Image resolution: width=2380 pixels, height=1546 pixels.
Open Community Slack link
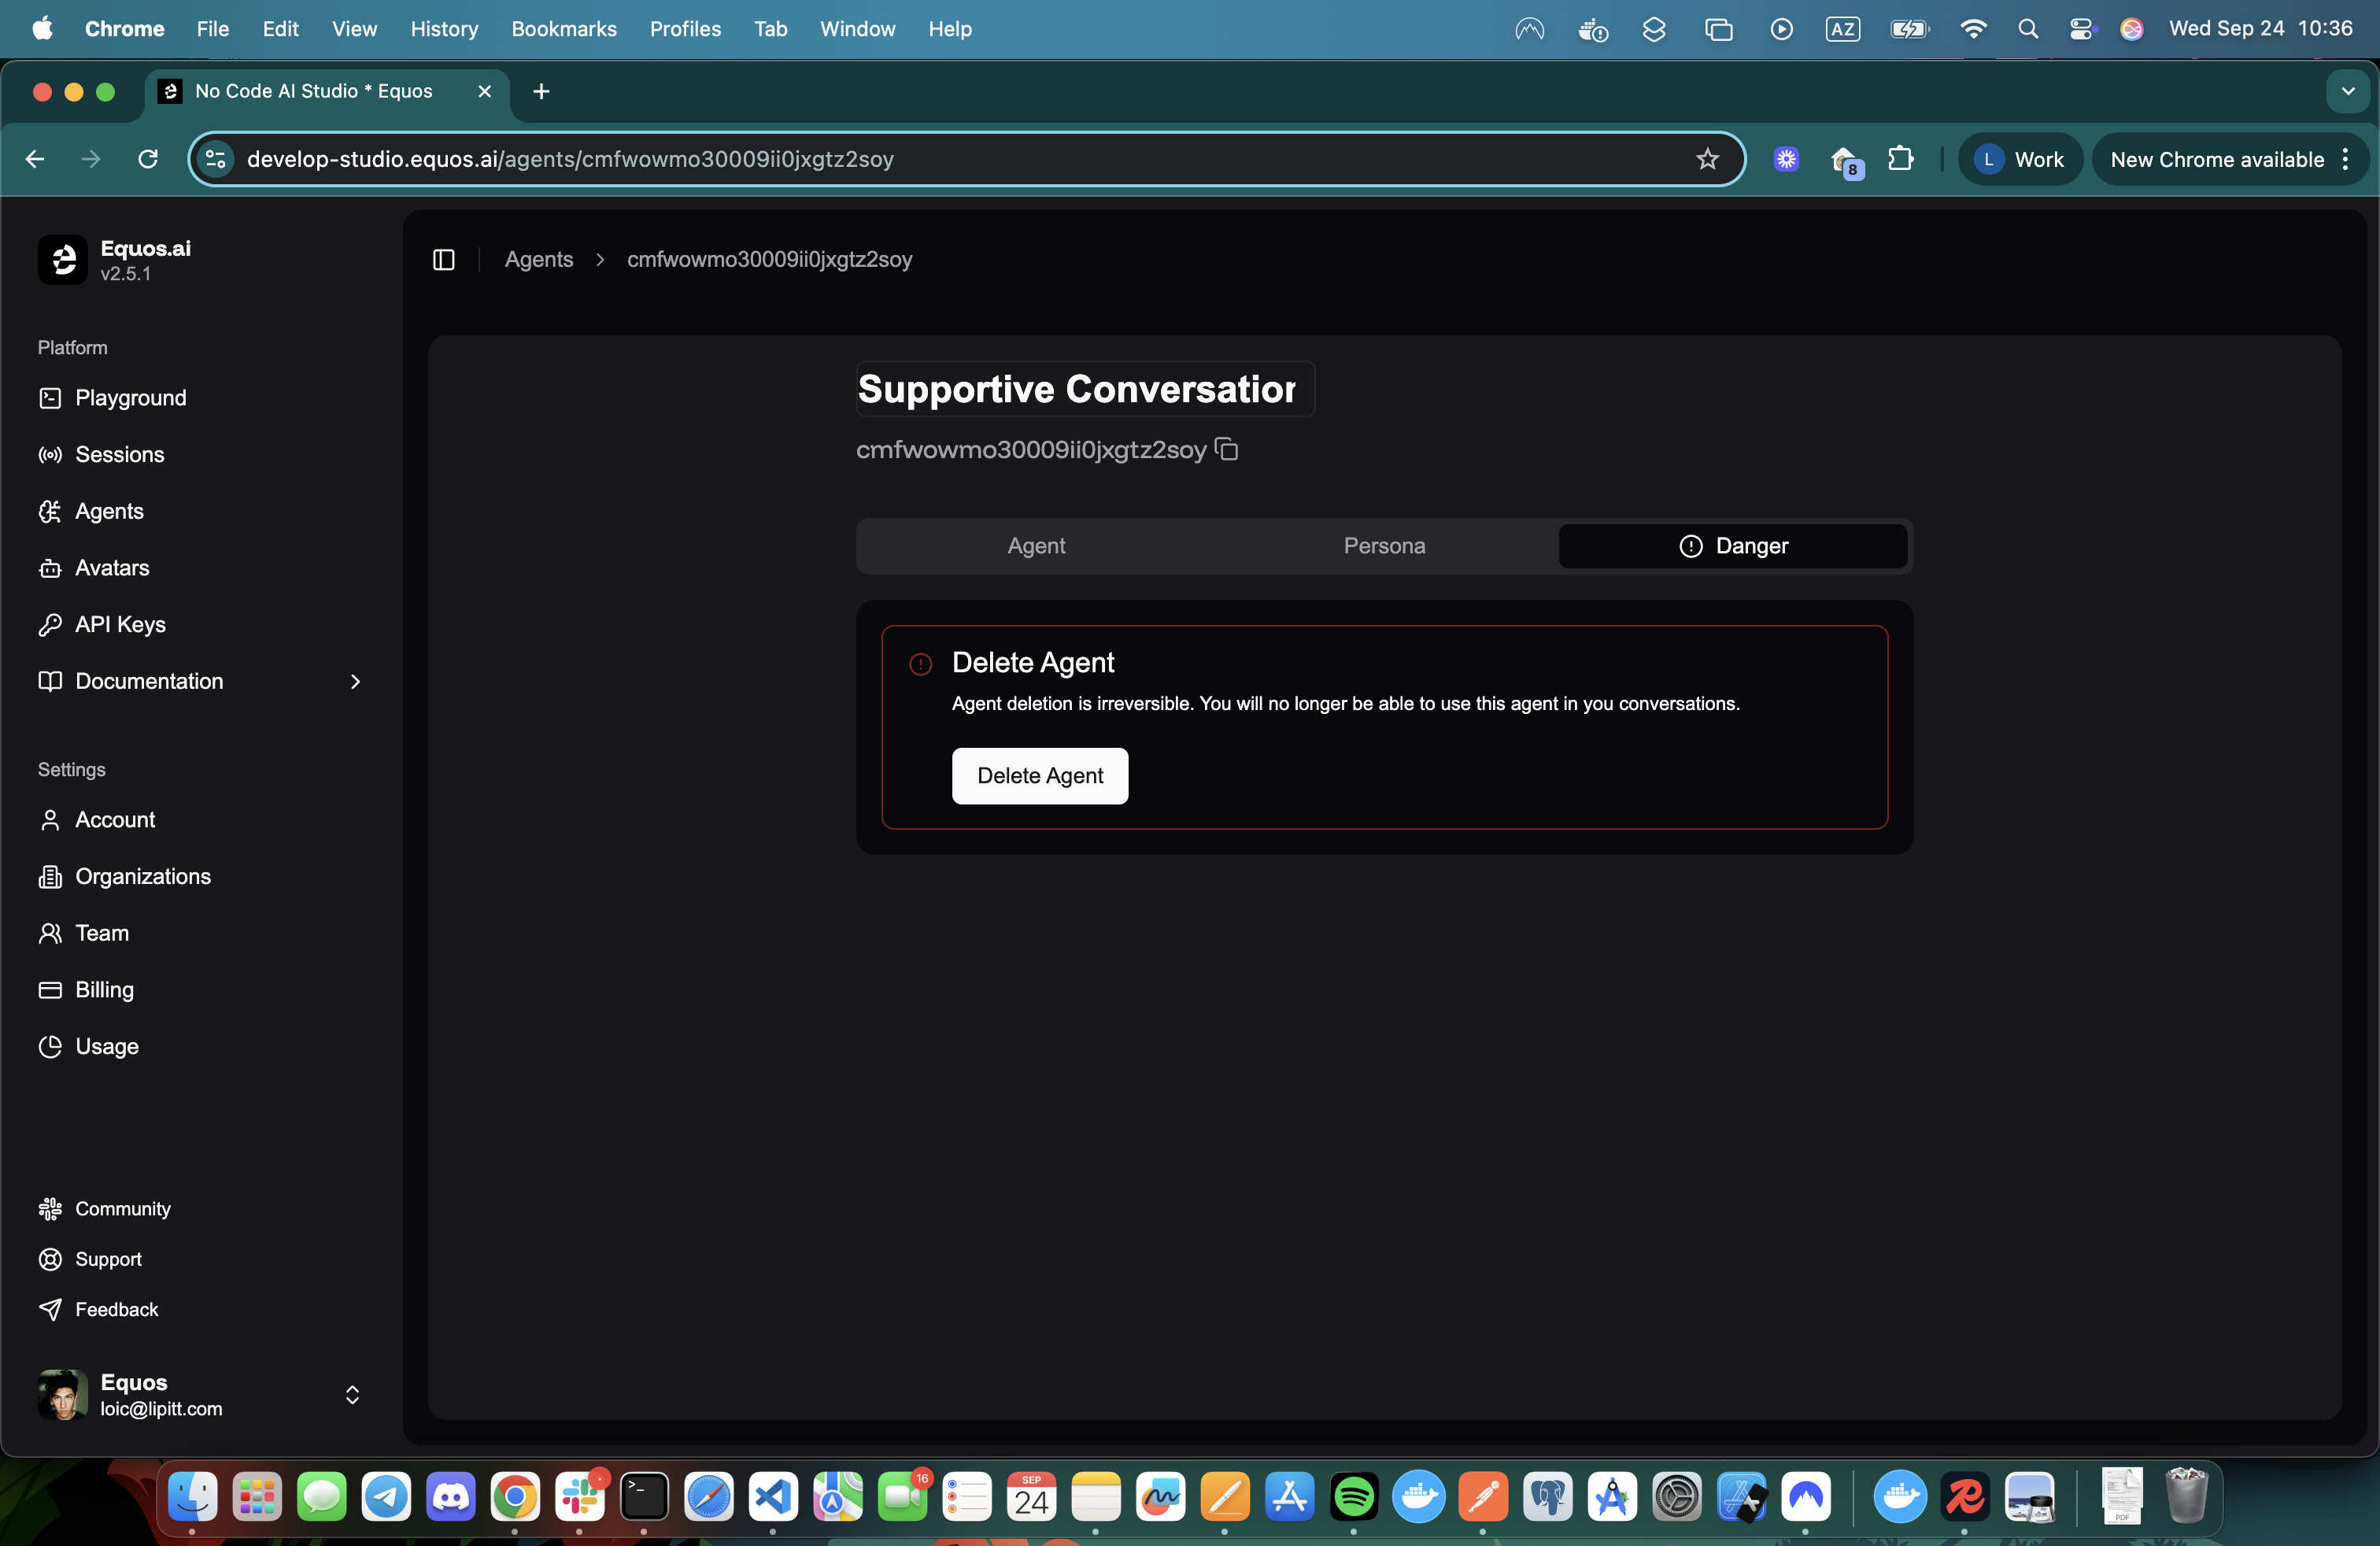tap(122, 1209)
